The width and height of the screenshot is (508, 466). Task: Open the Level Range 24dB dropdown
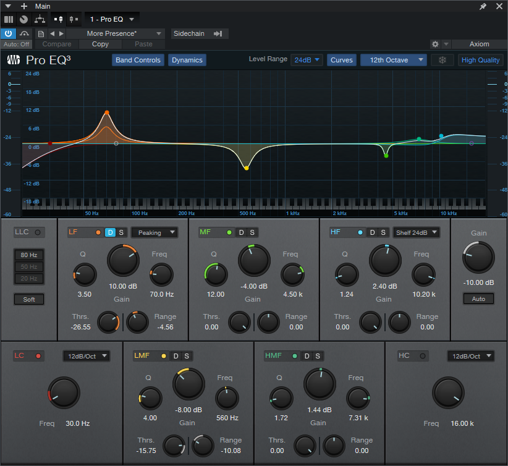click(x=307, y=60)
